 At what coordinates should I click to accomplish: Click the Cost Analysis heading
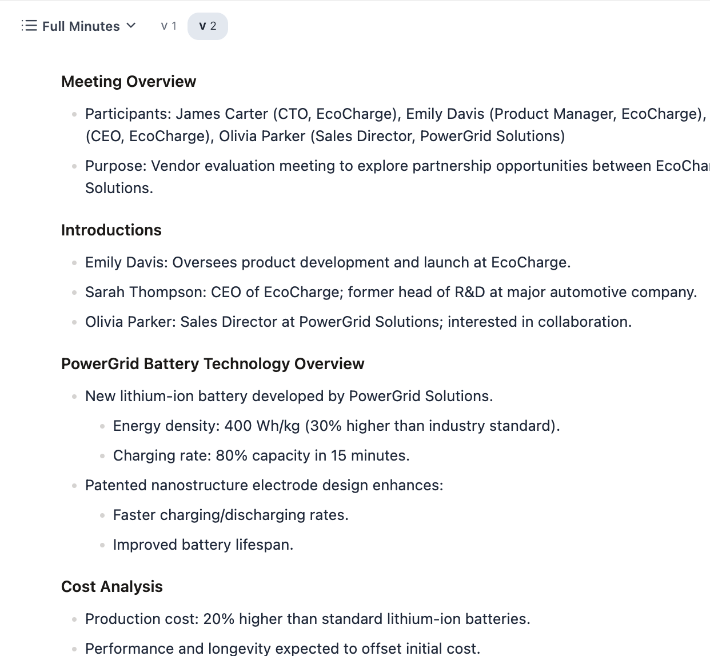coord(112,587)
